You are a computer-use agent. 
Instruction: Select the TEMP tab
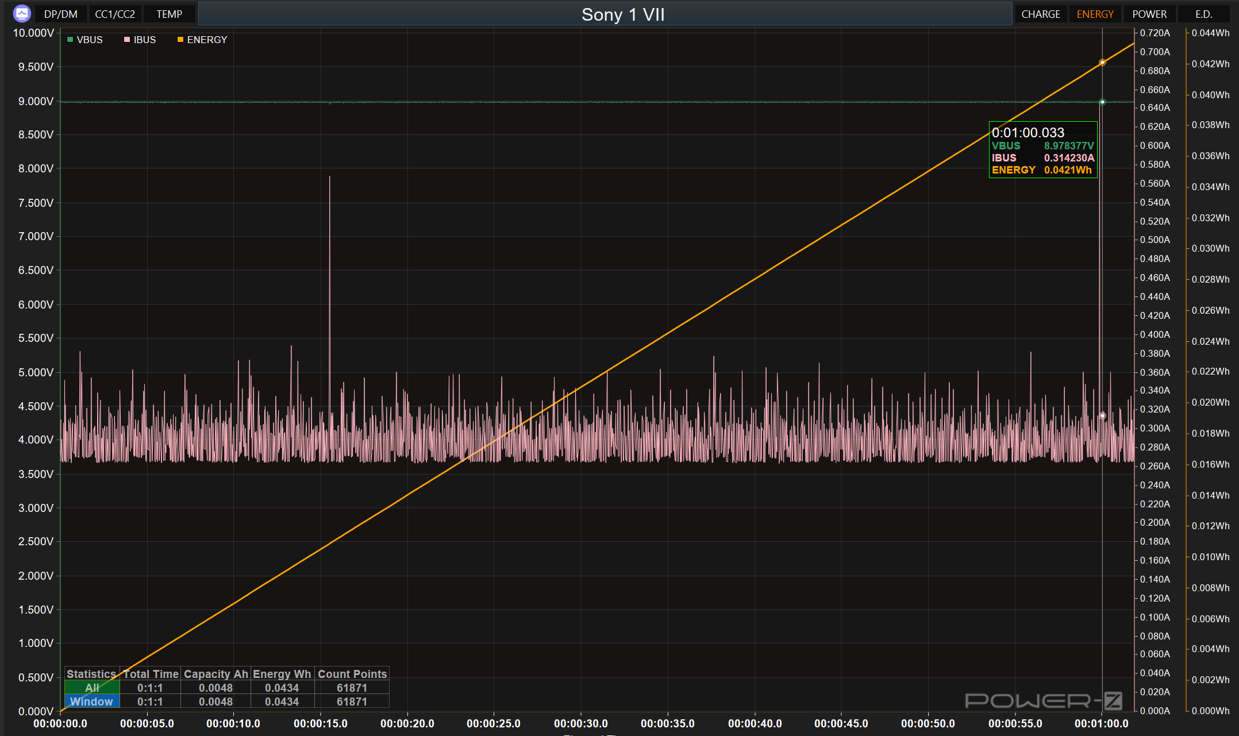pos(169,14)
